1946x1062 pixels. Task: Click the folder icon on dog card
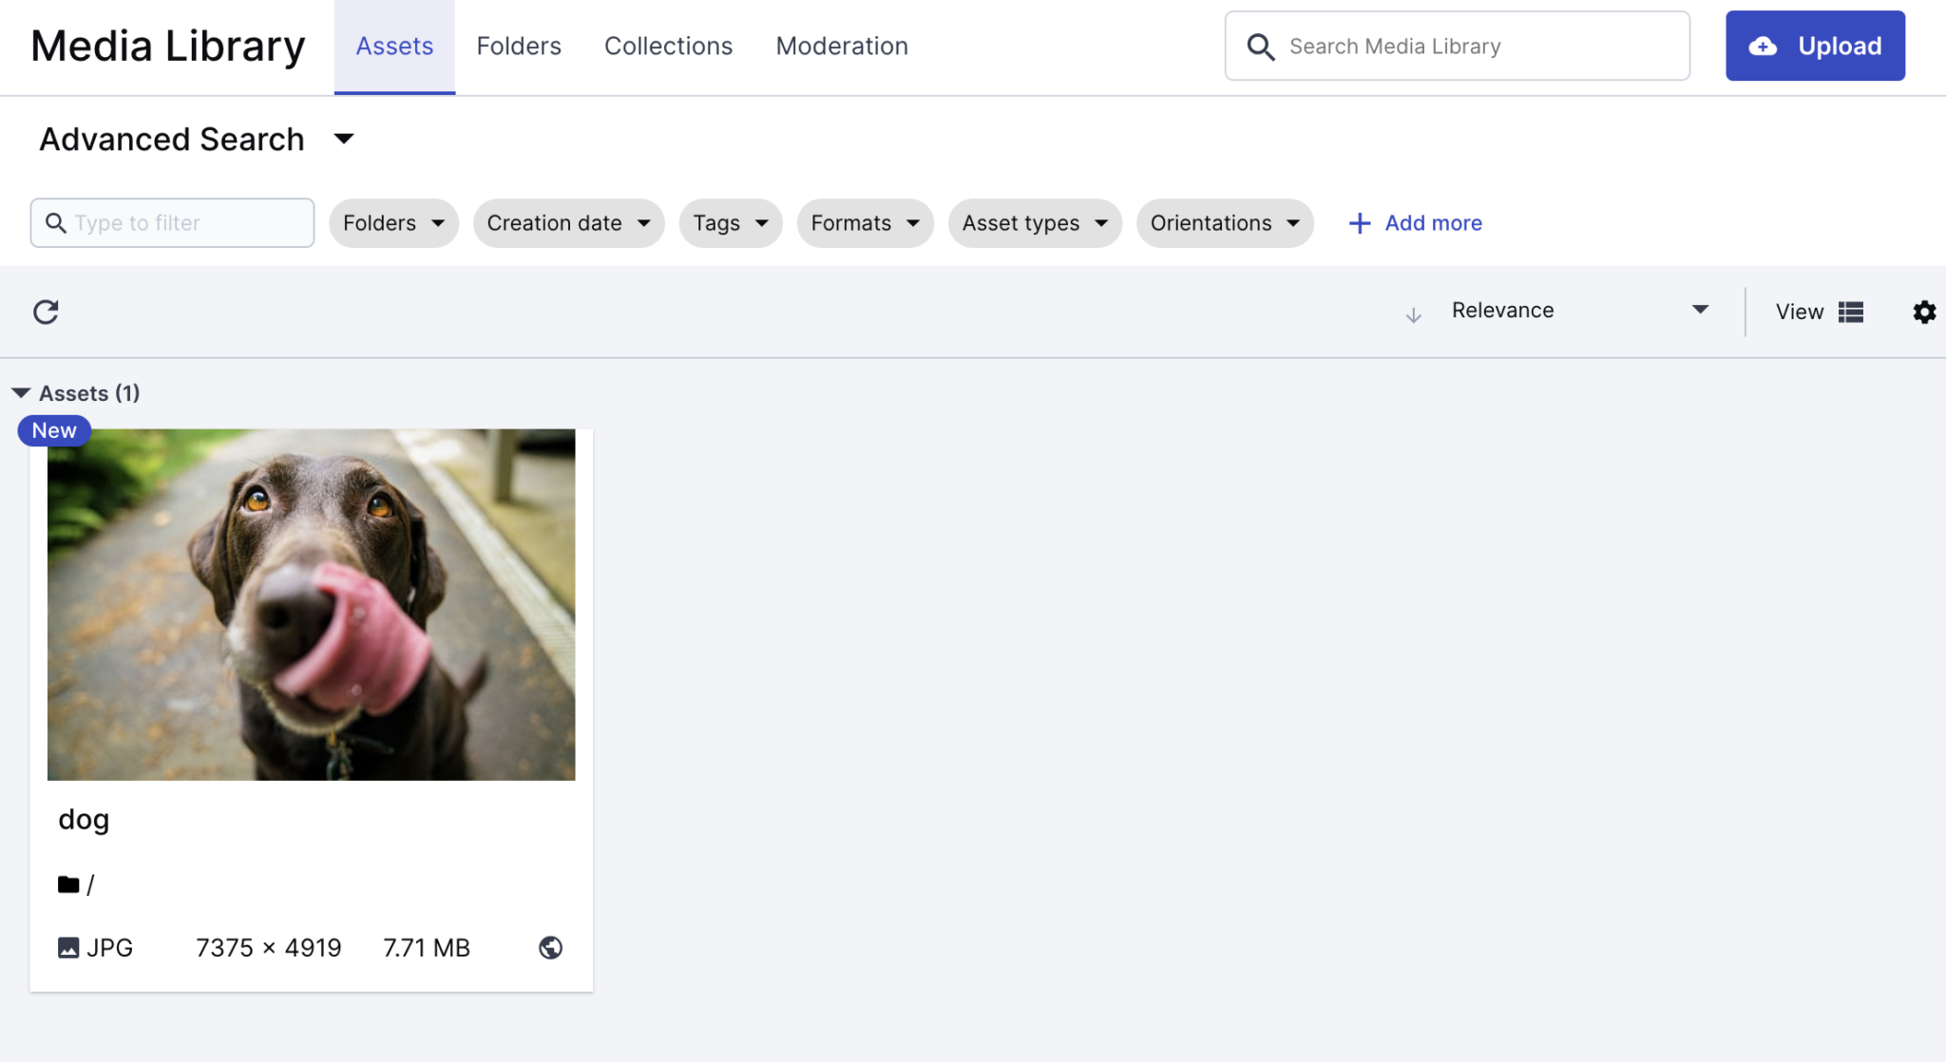[x=68, y=884]
